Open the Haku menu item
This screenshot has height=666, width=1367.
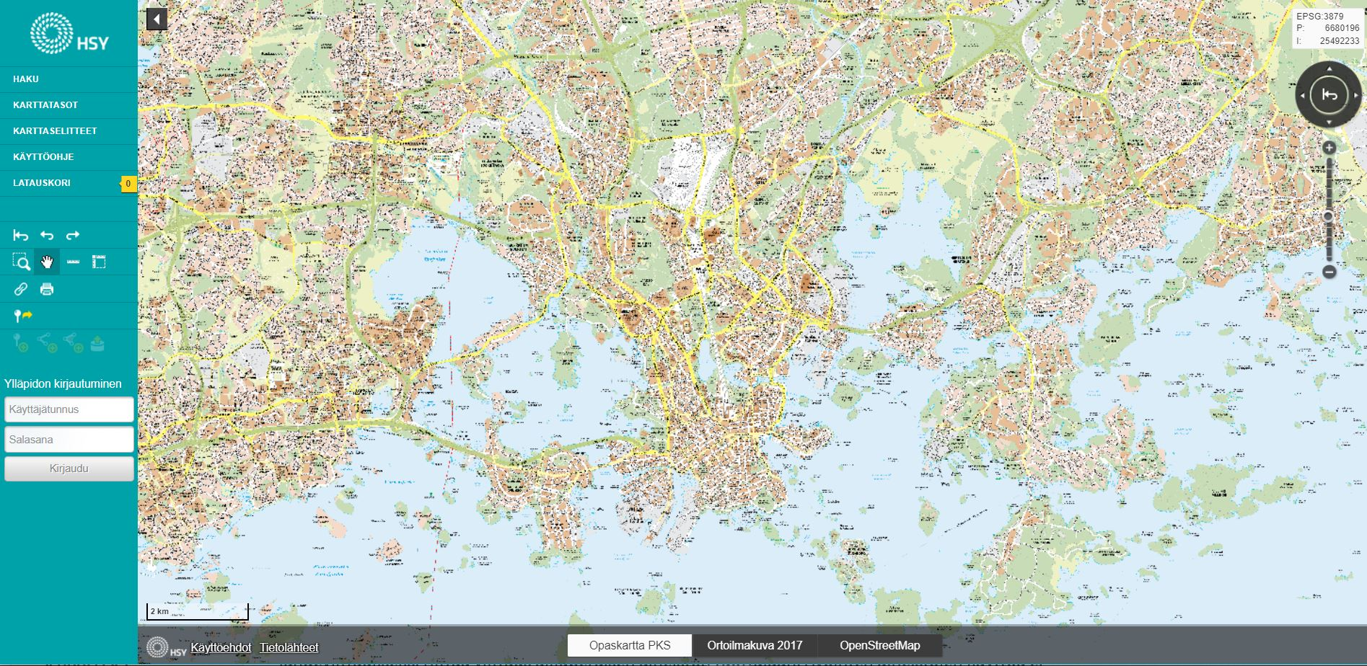(26, 79)
